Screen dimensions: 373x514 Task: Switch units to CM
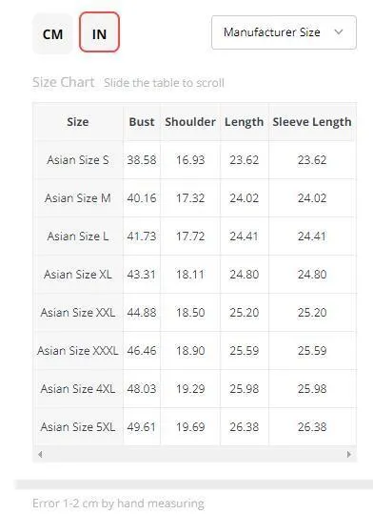pos(52,34)
